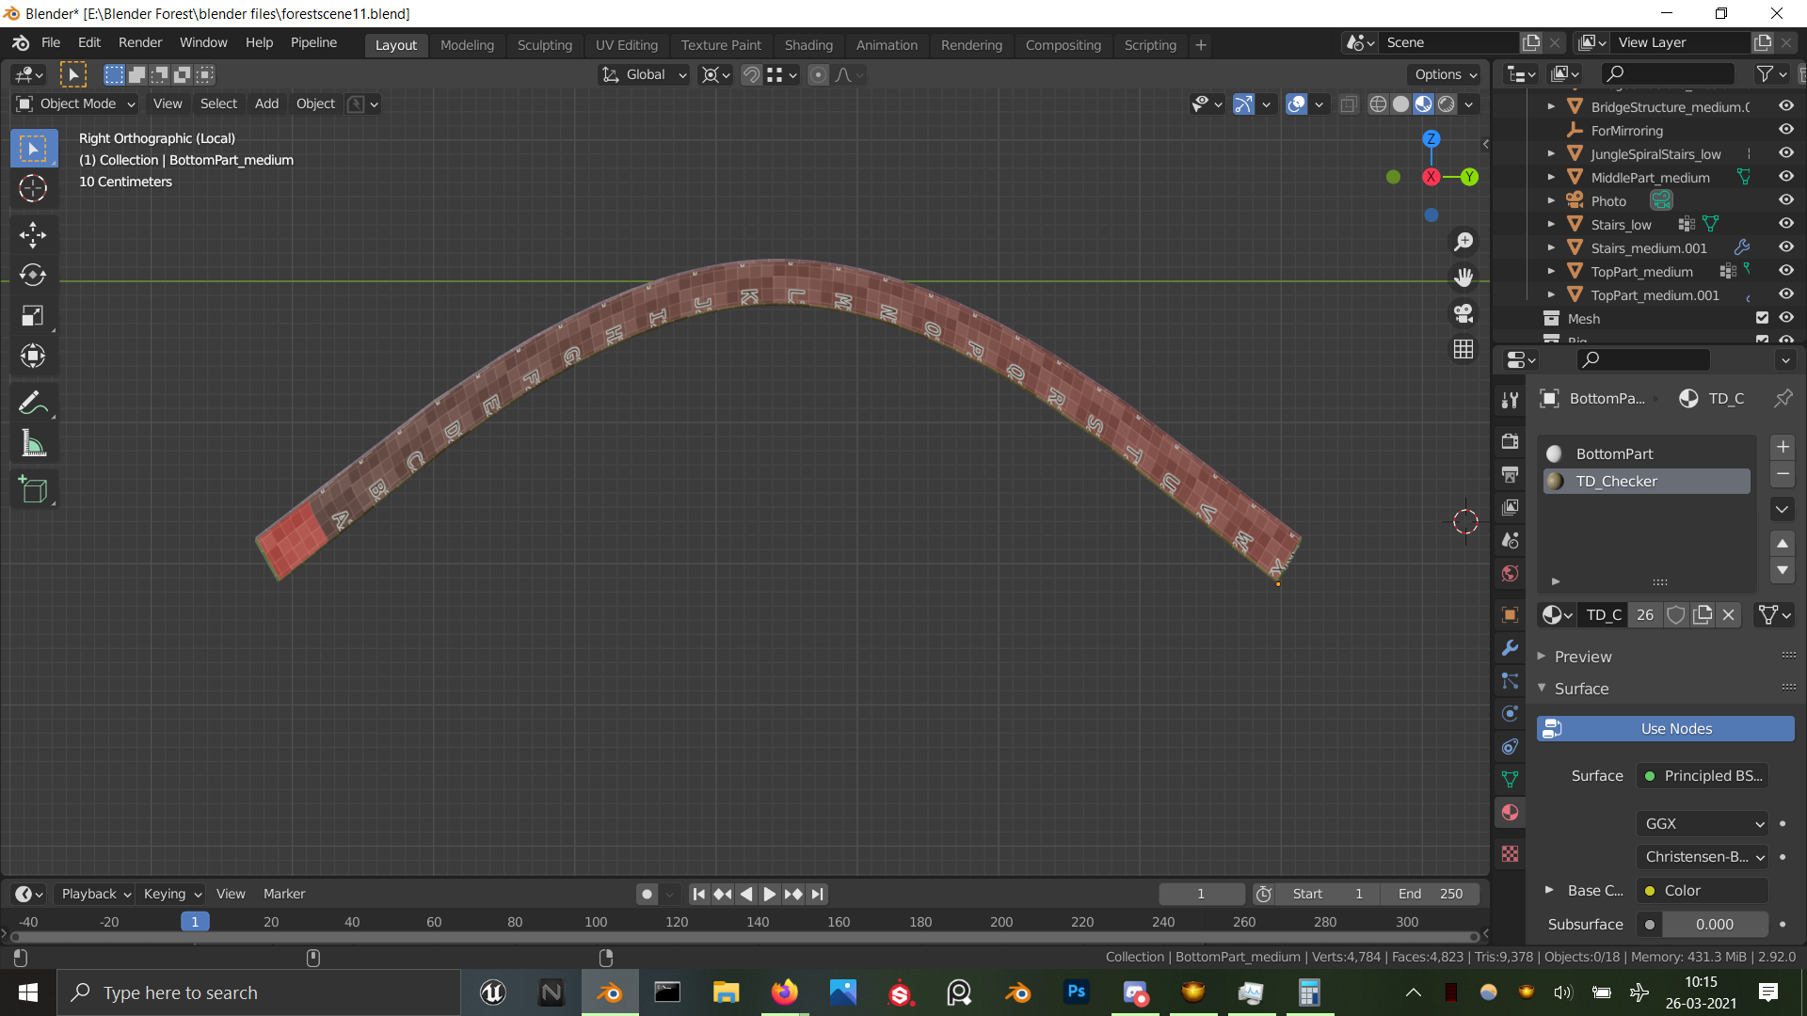Toggle snapping magnet in header
Image resolution: width=1807 pixels, height=1016 pixels.
(751, 75)
